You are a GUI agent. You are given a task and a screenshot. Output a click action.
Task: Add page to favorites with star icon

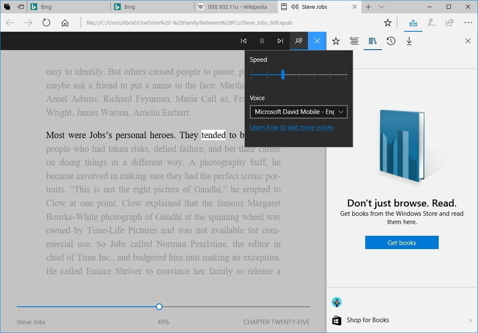pyautogui.click(x=388, y=23)
